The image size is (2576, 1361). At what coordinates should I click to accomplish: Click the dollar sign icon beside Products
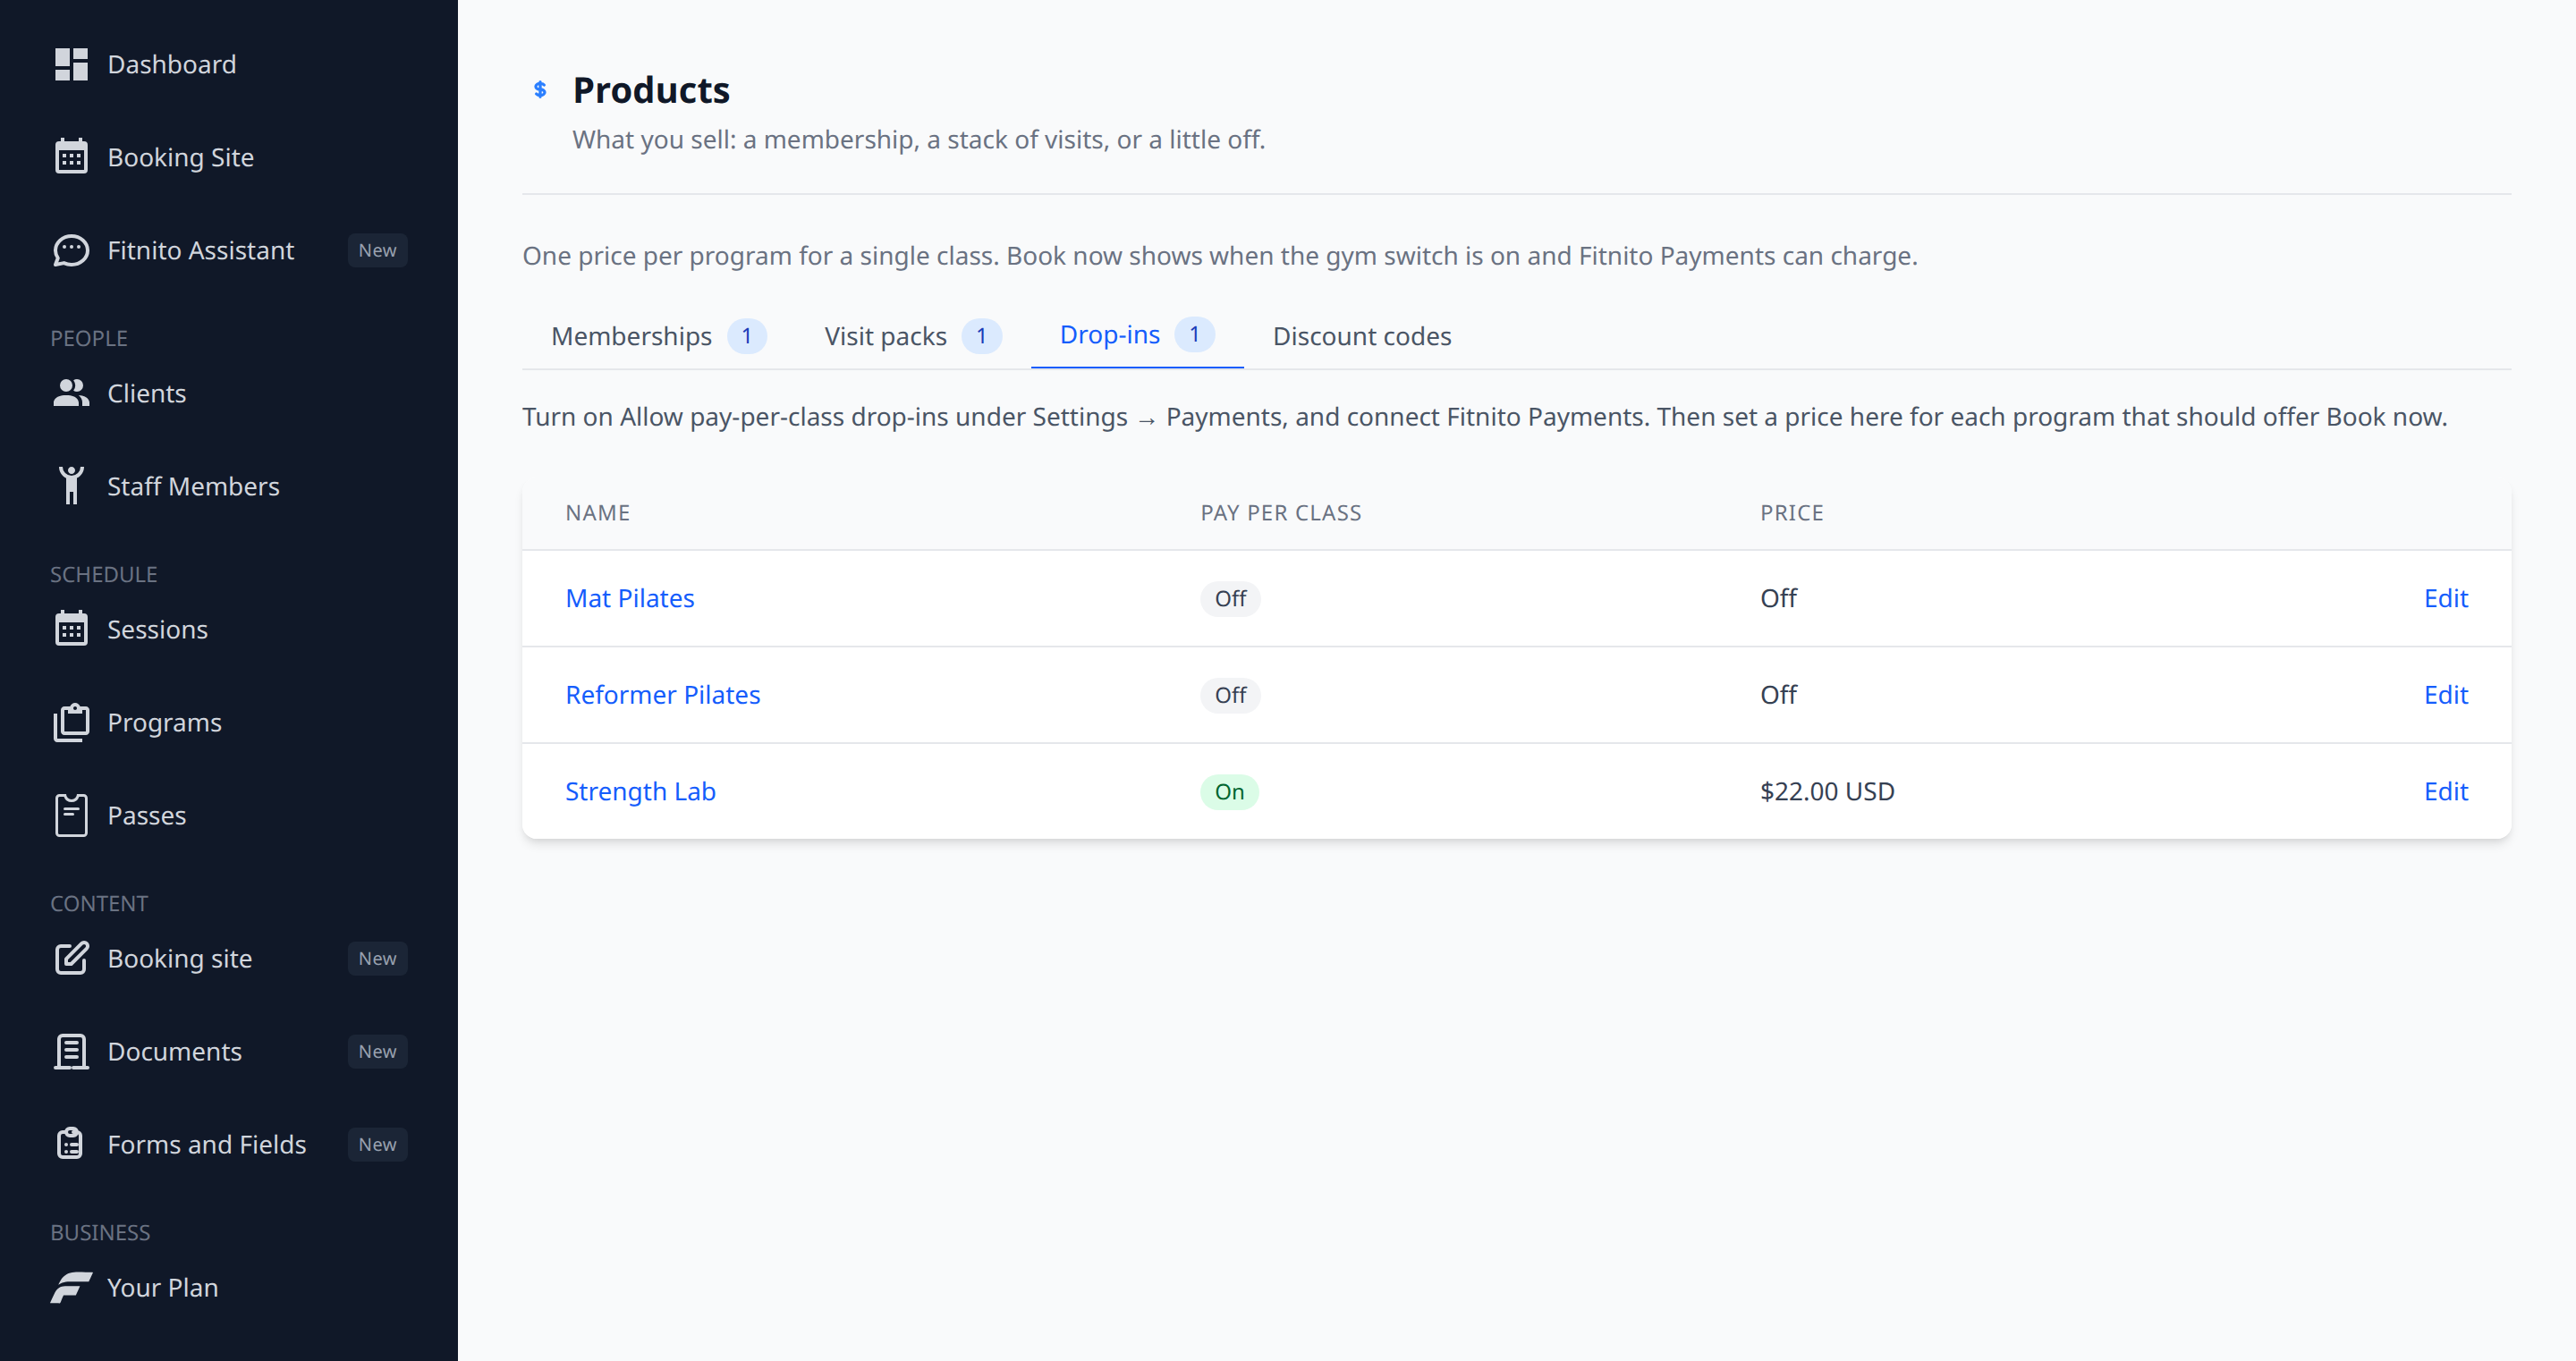540,90
